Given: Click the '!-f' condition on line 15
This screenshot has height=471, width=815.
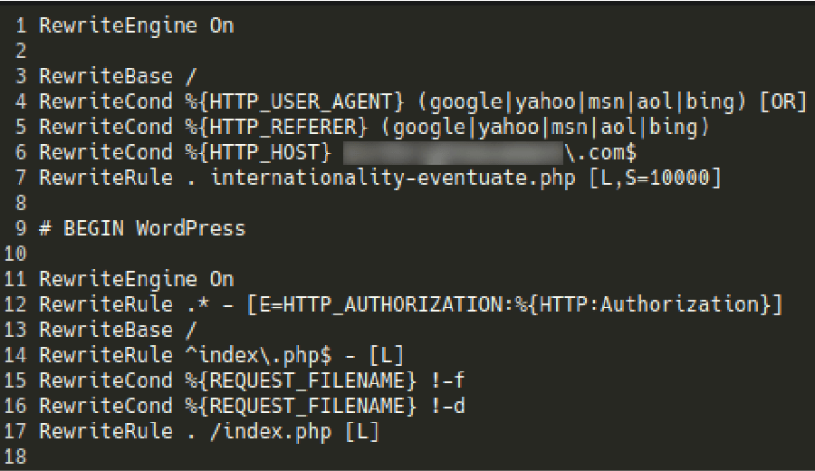Looking at the screenshot, I should pyautogui.click(x=447, y=380).
